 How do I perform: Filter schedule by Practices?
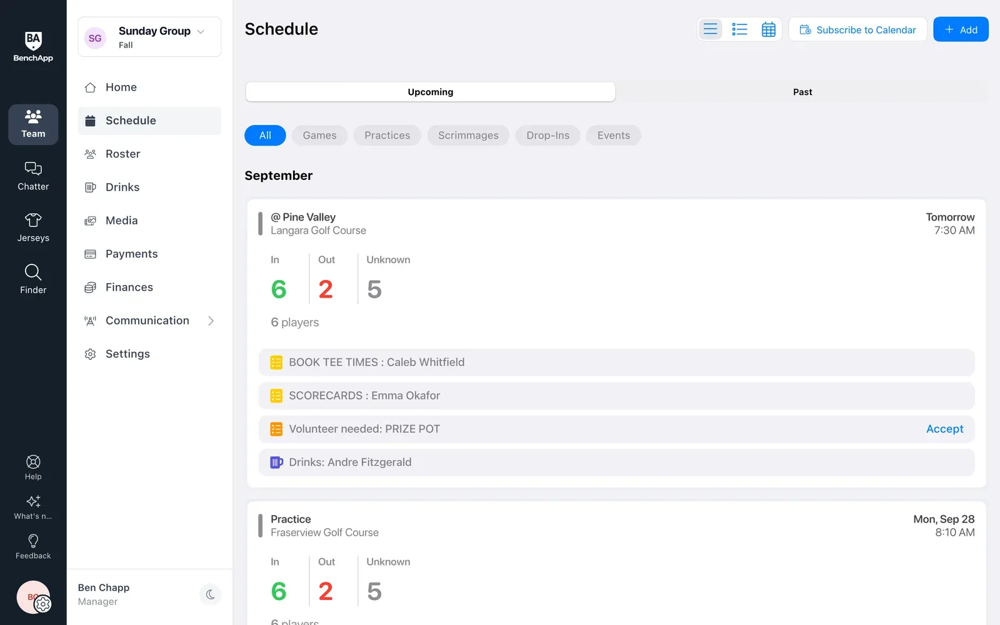(x=387, y=136)
